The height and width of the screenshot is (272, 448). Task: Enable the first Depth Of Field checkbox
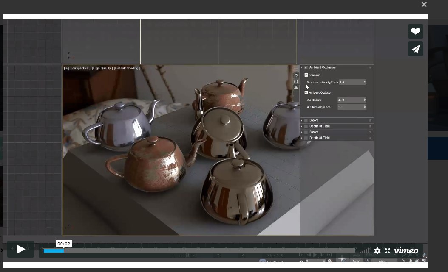(306, 126)
